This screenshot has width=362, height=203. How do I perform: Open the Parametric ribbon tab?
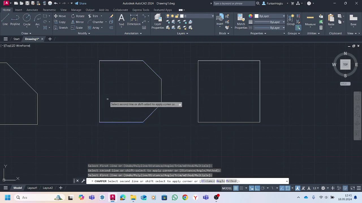(x=49, y=10)
